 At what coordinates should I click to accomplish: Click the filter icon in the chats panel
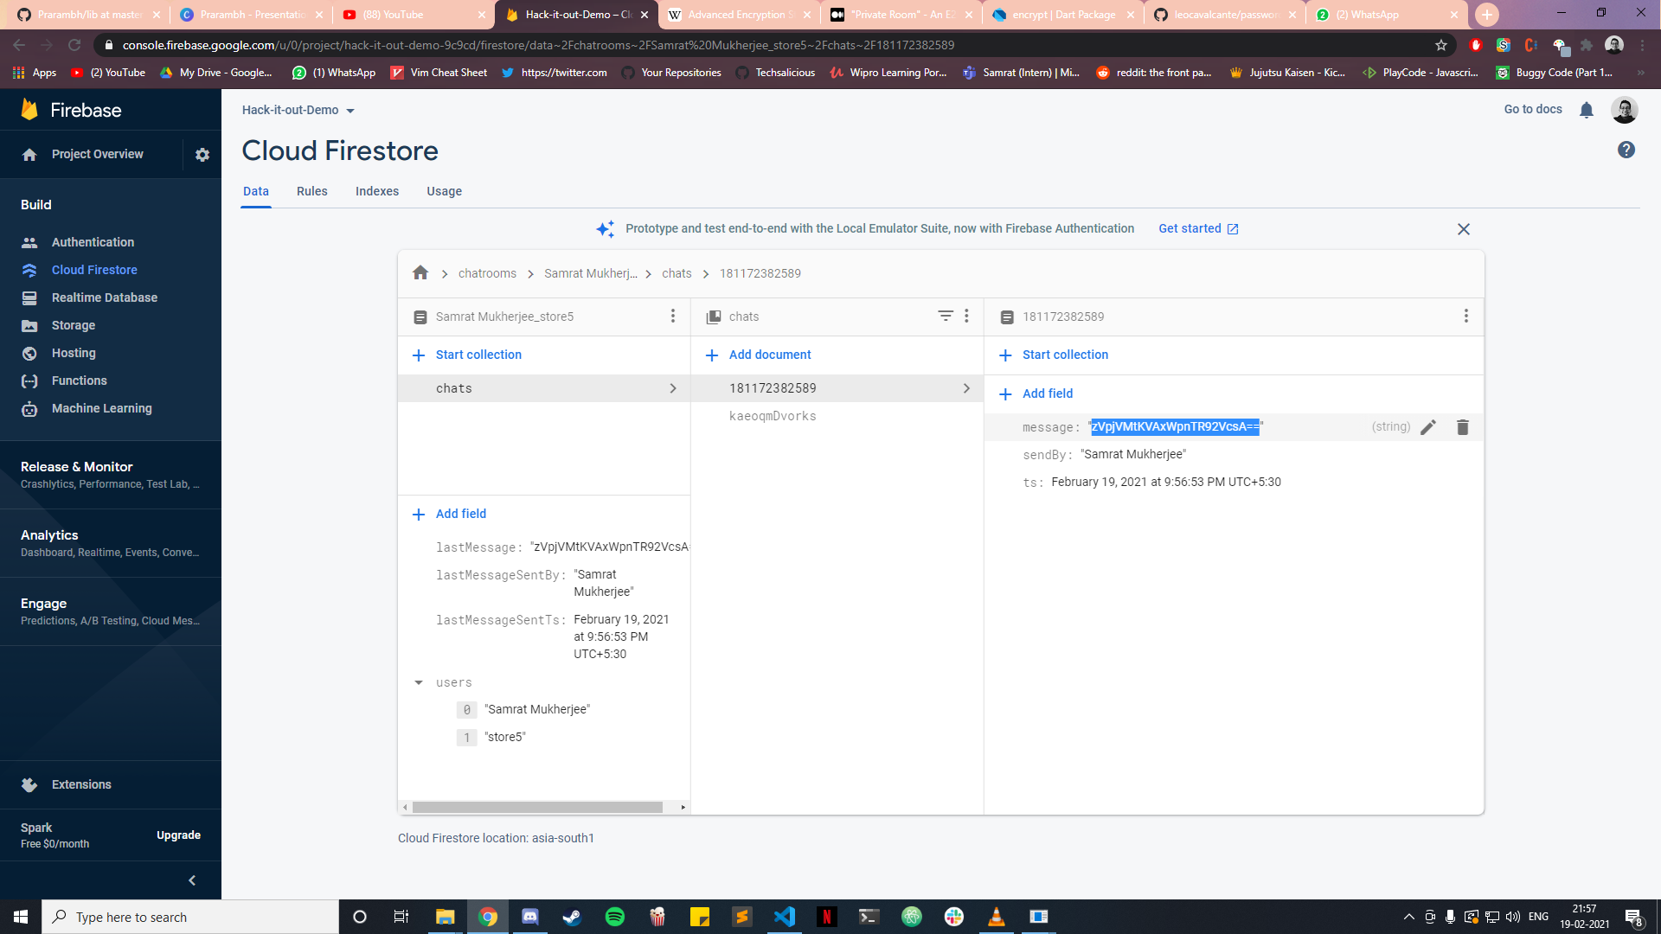pos(945,317)
